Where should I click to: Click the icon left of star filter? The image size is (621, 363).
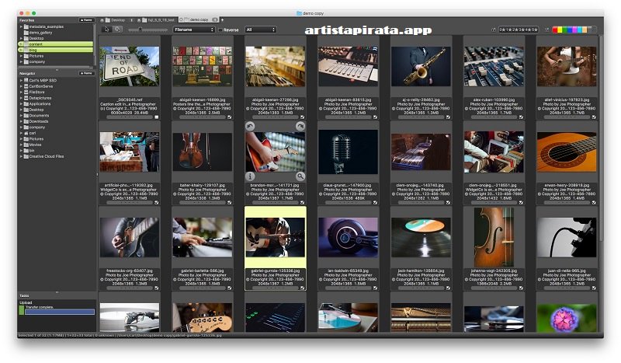494,30
